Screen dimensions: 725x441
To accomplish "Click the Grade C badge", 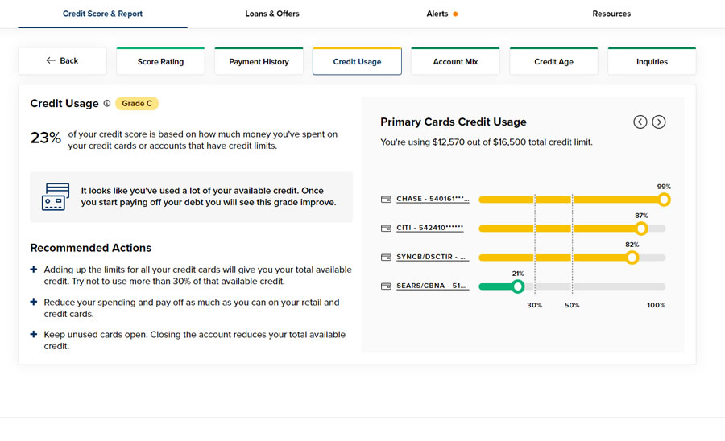I will pyautogui.click(x=137, y=104).
